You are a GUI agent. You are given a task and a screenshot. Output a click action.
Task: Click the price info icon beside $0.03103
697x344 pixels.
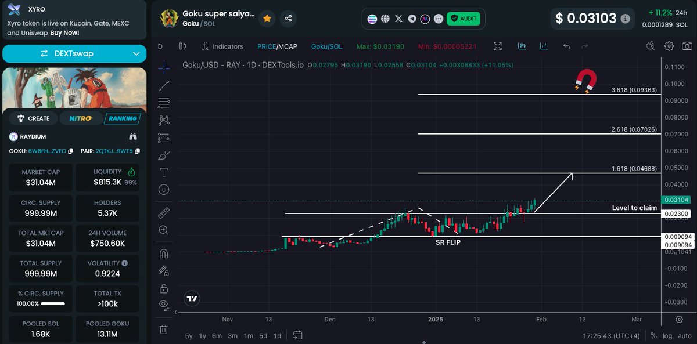pyautogui.click(x=625, y=19)
